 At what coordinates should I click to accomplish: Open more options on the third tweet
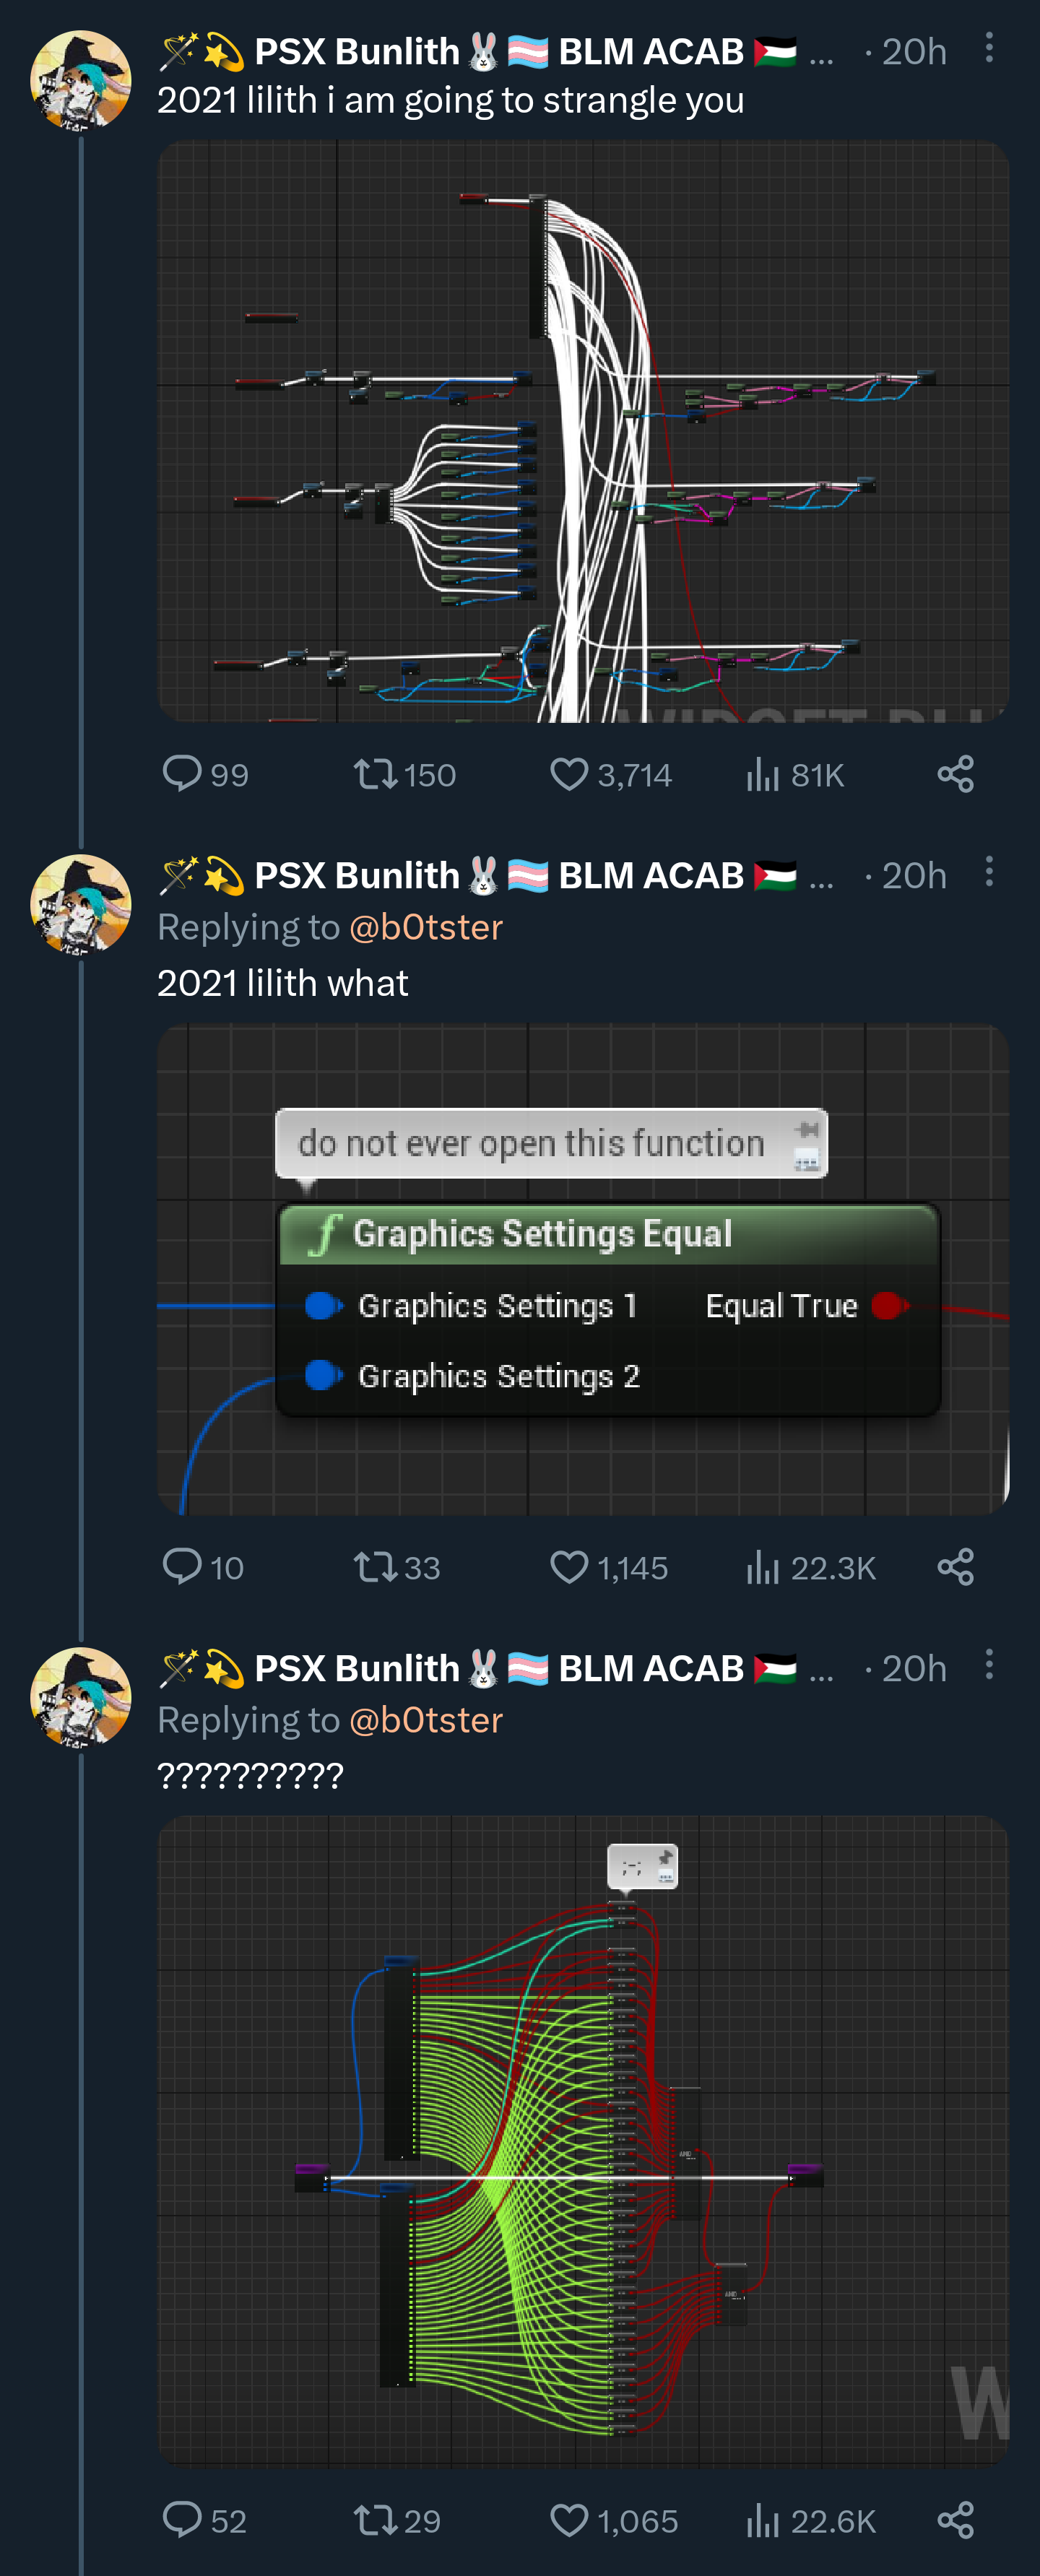[989, 1665]
